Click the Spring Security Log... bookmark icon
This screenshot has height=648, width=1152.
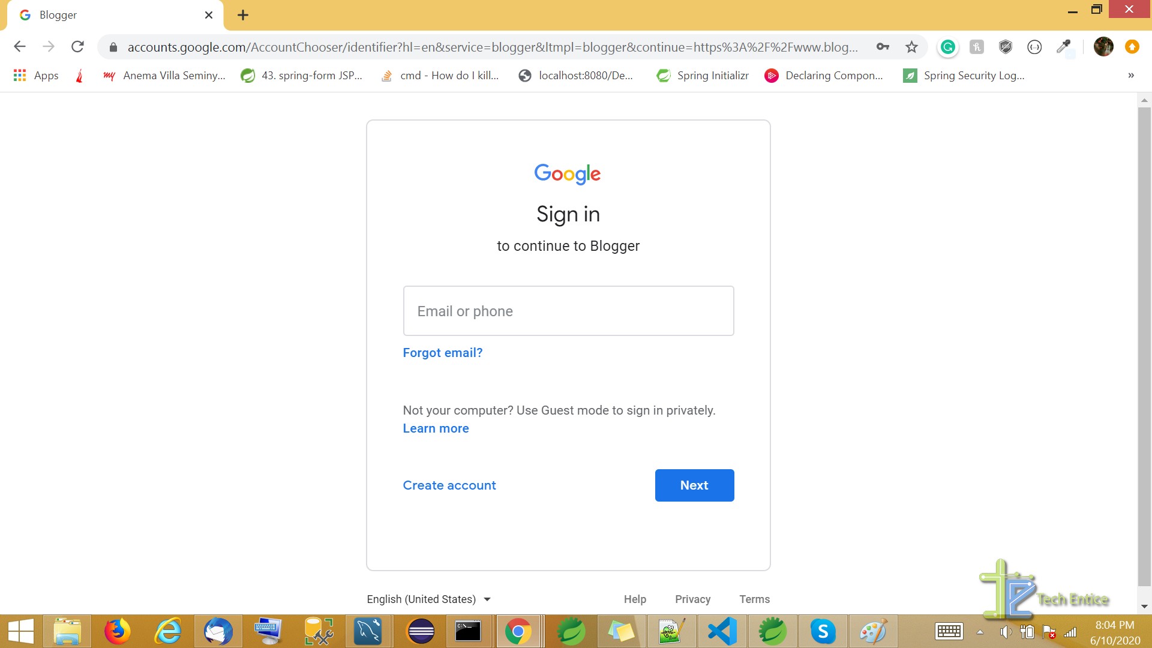click(911, 75)
